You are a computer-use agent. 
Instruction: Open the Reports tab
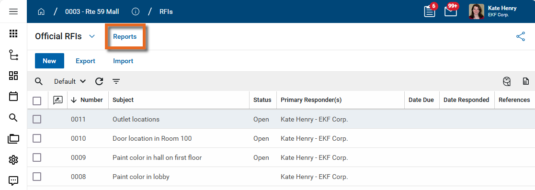click(x=125, y=37)
